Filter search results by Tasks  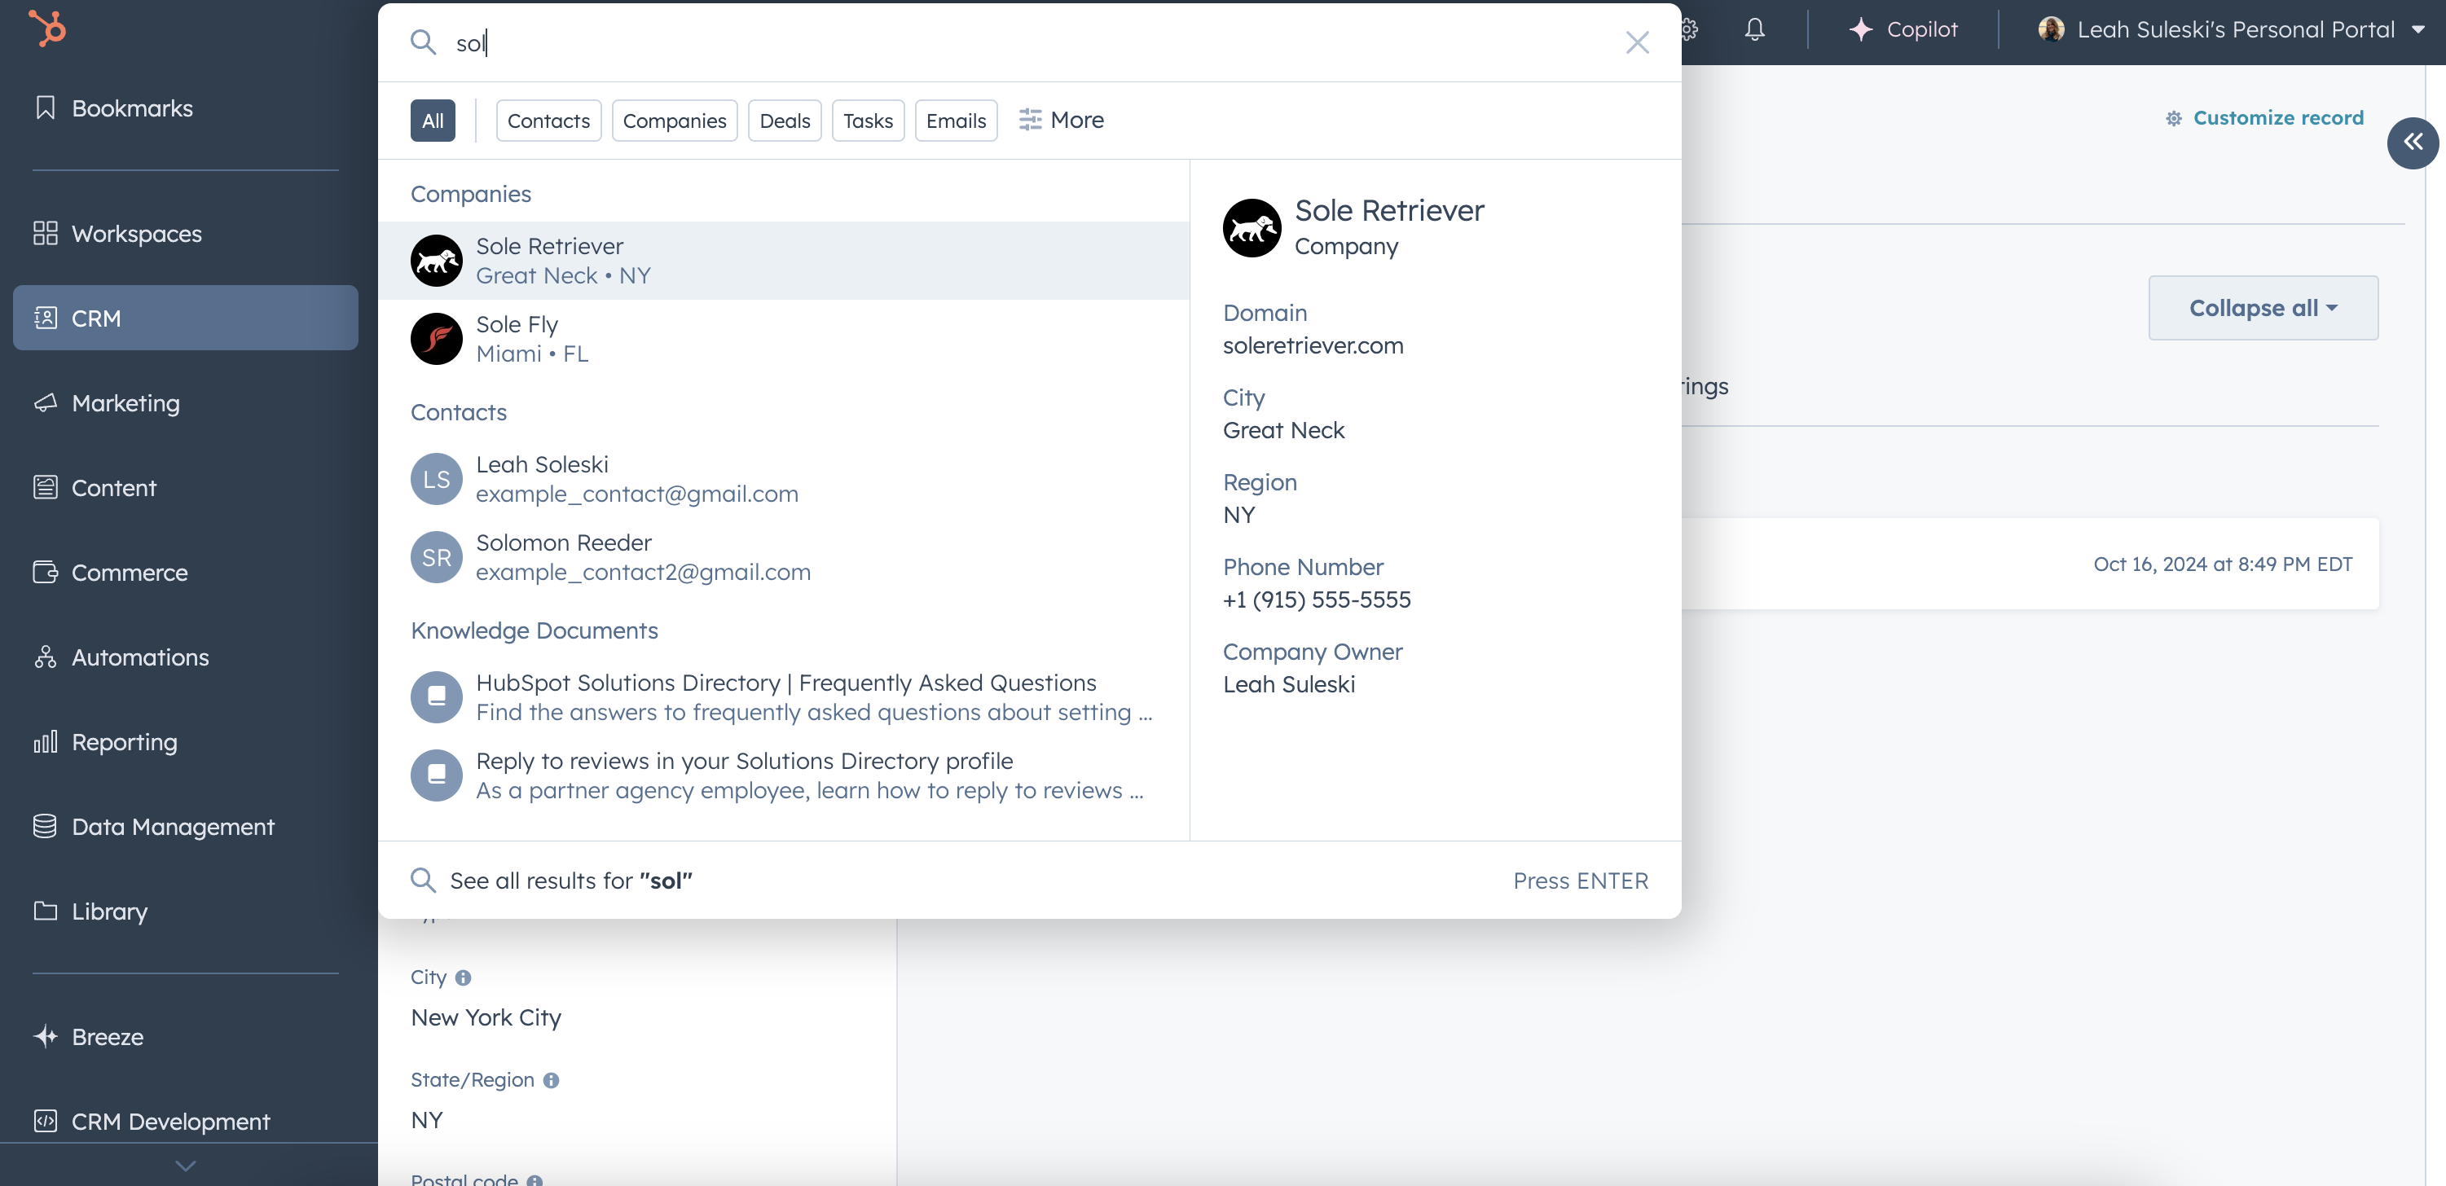tap(868, 121)
